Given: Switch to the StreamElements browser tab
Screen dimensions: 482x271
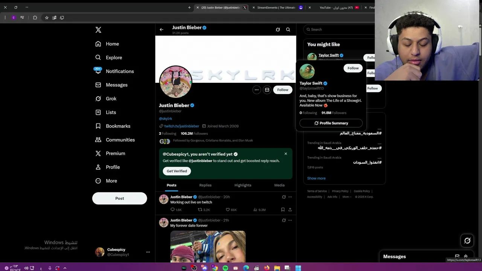Looking at the screenshot, I should tap(278, 8).
